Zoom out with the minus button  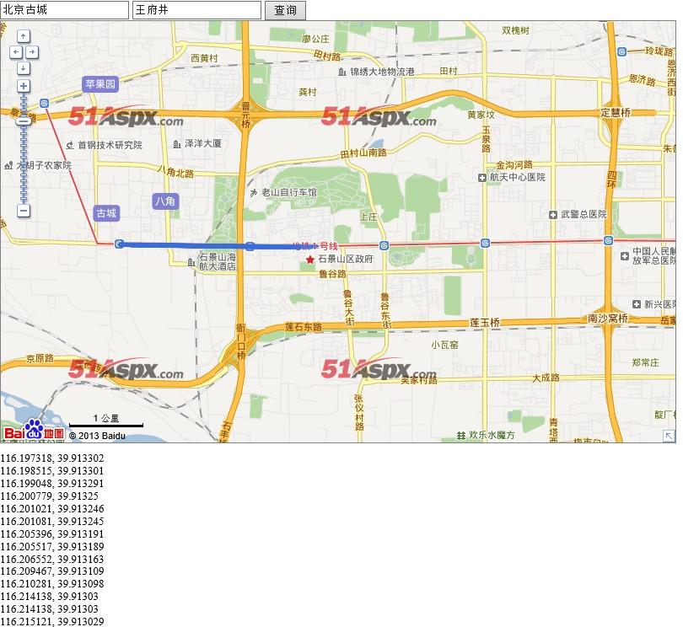(x=24, y=212)
